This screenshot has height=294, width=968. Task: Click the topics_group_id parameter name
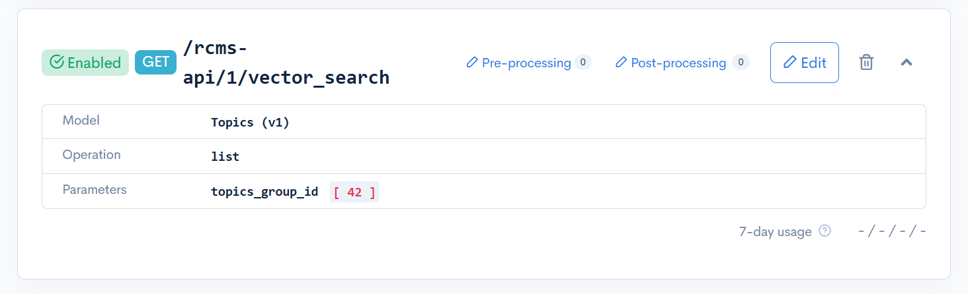pos(264,192)
